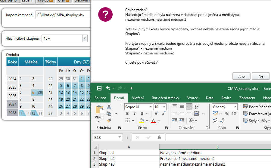This screenshot has height=168, width=271.
Task: Click the increase font size icon
Action: tap(156, 114)
